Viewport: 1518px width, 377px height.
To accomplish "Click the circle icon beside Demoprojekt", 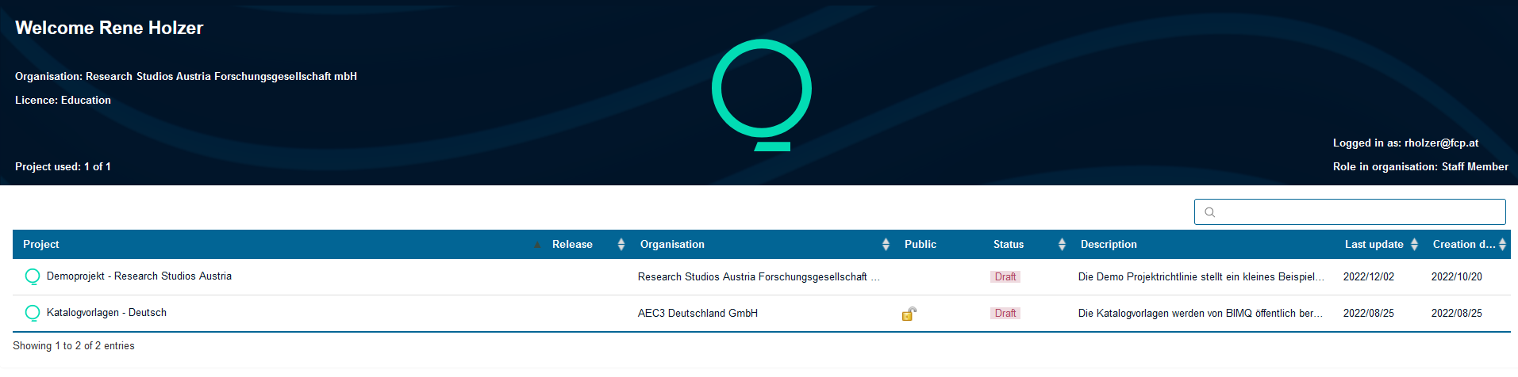I will (x=33, y=276).
